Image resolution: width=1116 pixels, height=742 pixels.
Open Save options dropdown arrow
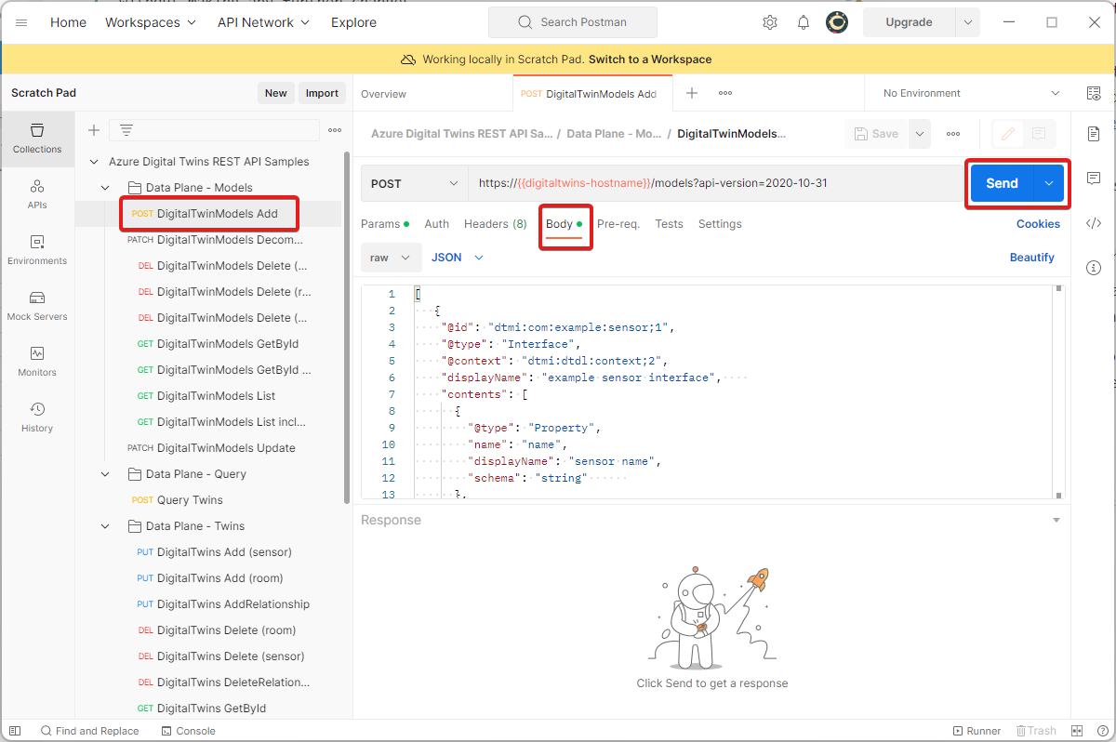[x=919, y=134]
